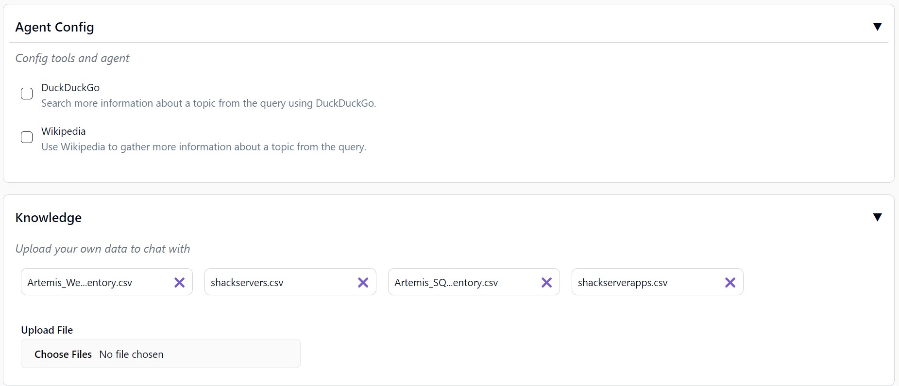
Task: Click the Upload File label
Action: coord(47,330)
